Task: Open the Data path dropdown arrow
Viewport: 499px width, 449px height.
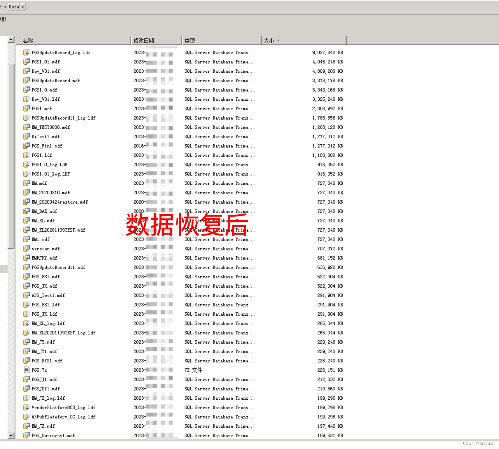Action: [x=23, y=7]
